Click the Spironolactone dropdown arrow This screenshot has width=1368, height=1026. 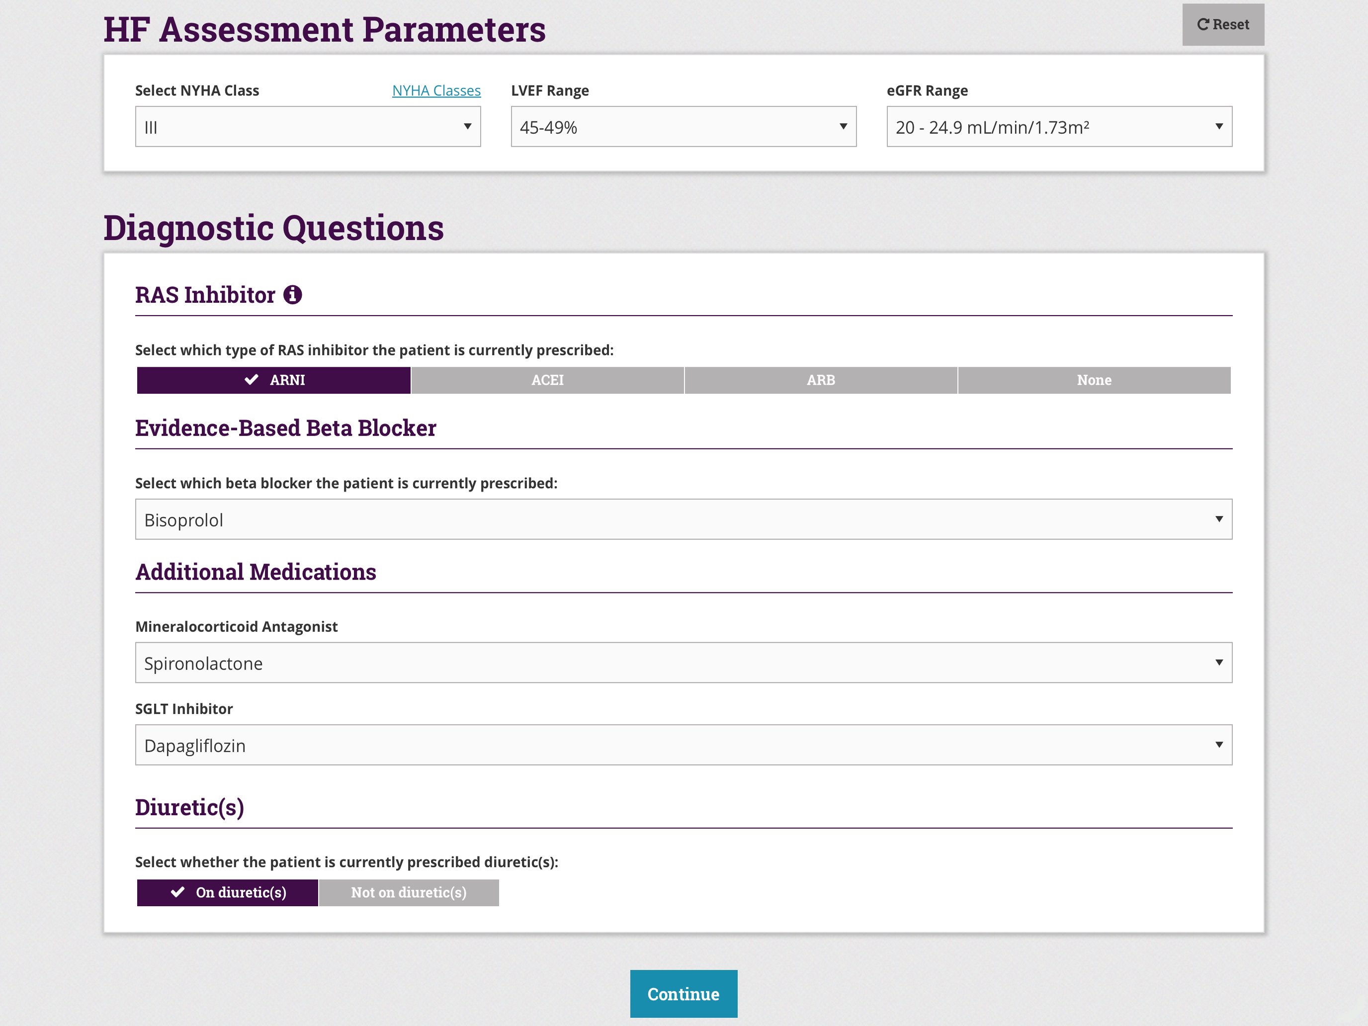click(1218, 662)
